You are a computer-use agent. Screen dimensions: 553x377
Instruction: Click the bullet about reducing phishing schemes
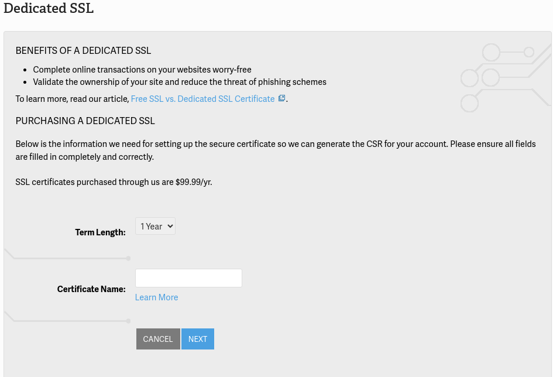click(180, 82)
